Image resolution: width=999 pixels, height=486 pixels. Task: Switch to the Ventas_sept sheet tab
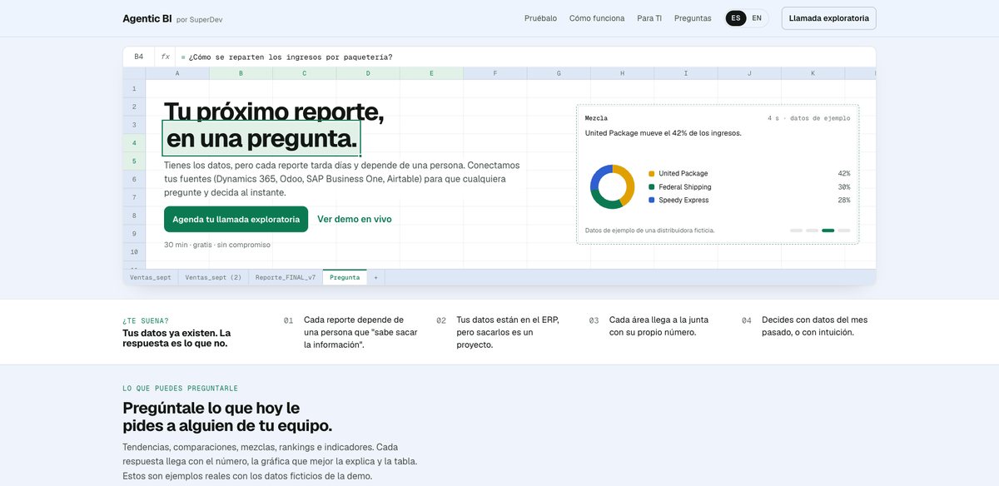[150, 277]
